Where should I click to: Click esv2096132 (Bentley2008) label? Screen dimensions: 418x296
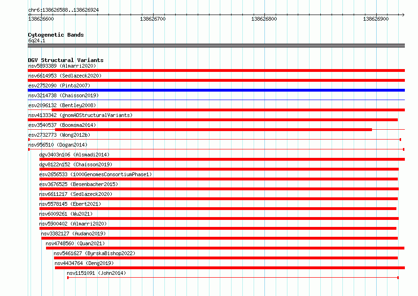coord(62,105)
